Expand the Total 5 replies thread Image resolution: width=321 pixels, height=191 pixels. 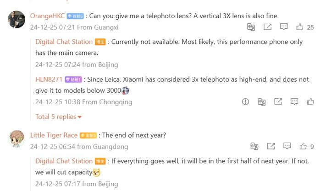[58, 117]
